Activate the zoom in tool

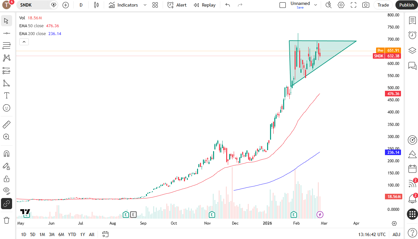(6, 137)
